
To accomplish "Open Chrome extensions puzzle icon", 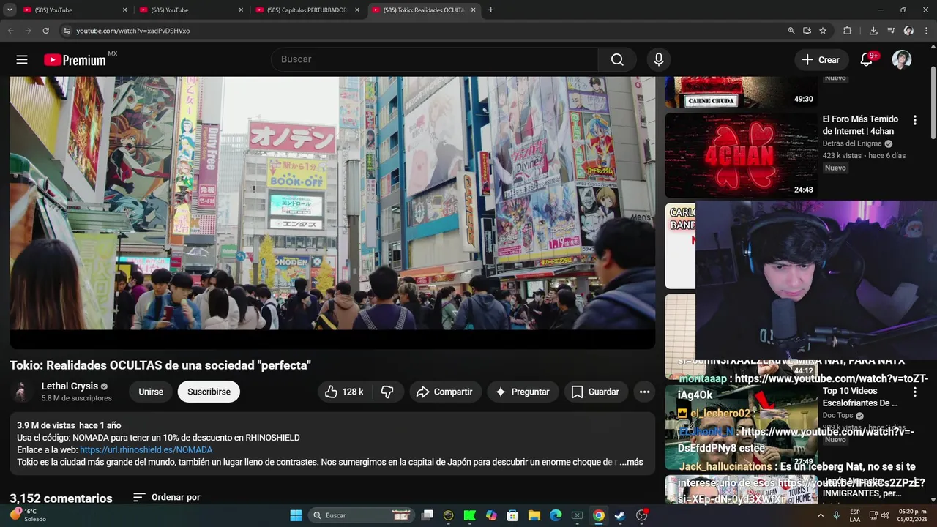I will pyautogui.click(x=848, y=31).
